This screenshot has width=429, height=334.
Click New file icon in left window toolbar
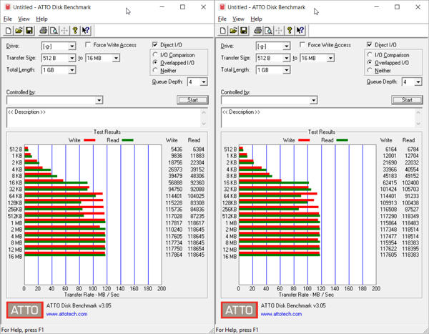[x=9, y=30]
